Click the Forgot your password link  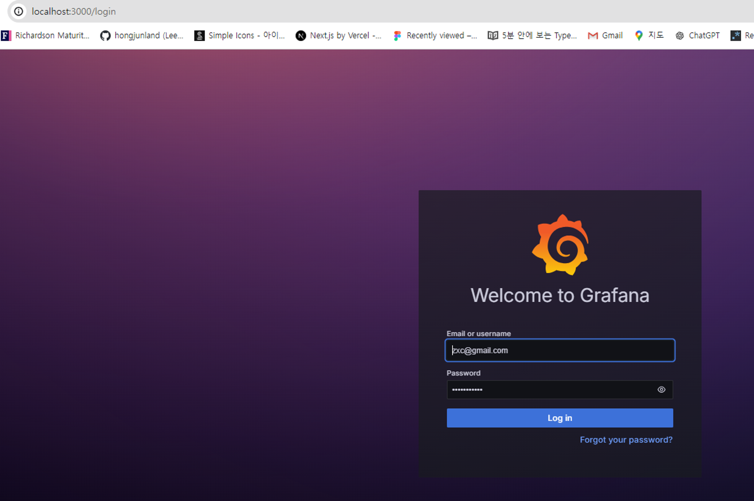(626, 440)
